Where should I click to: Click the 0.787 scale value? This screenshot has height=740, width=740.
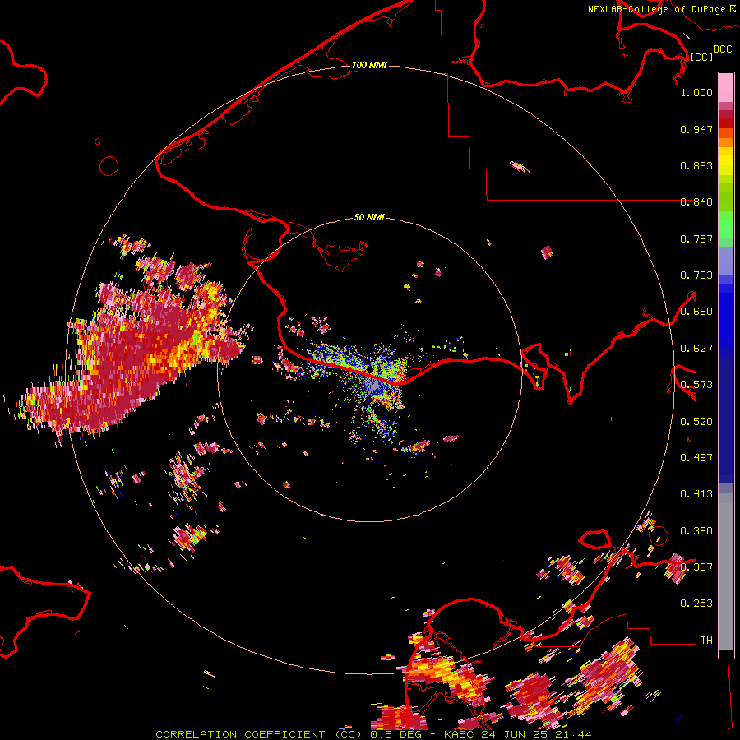click(696, 238)
